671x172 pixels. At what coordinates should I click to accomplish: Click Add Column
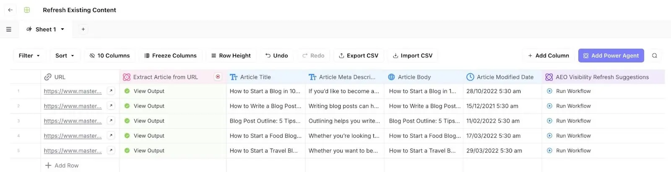[x=549, y=56]
